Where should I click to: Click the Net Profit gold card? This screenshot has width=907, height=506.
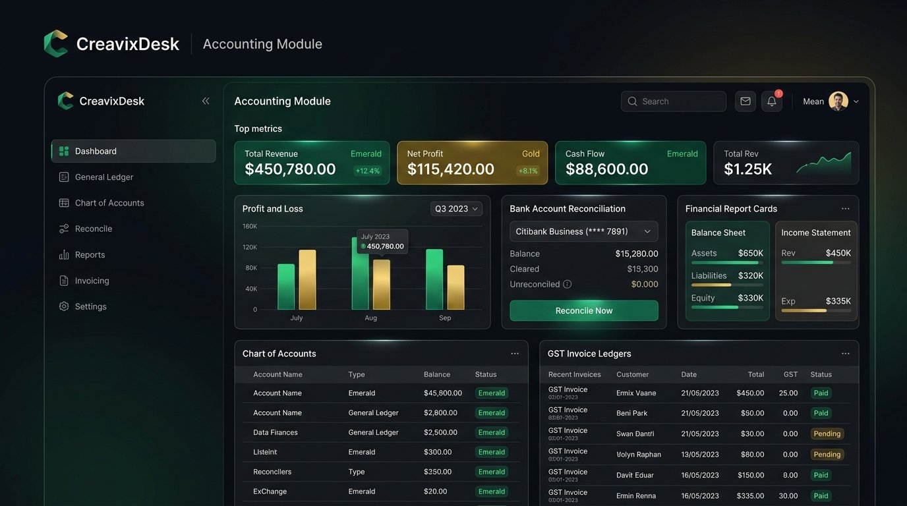click(x=473, y=163)
